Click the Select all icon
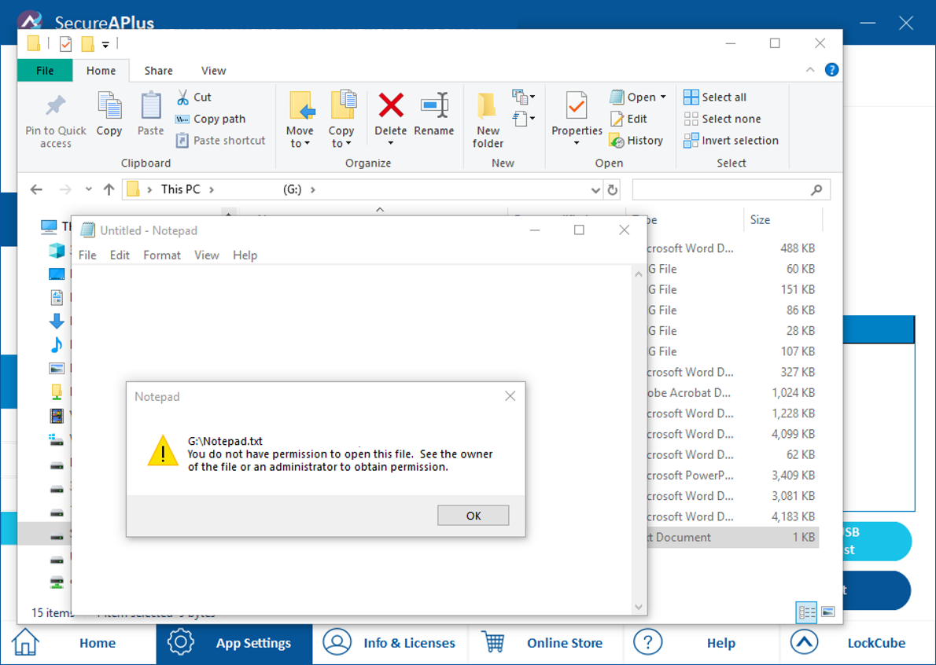The height and width of the screenshot is (665, 936). pyautogui.click(x=691, y=97)
